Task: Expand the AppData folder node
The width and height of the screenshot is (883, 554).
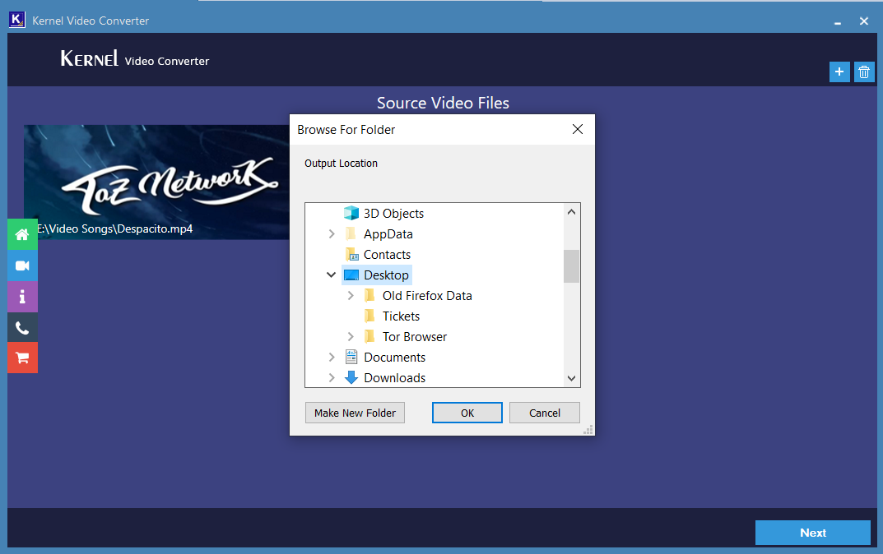Action: (332, 234)
